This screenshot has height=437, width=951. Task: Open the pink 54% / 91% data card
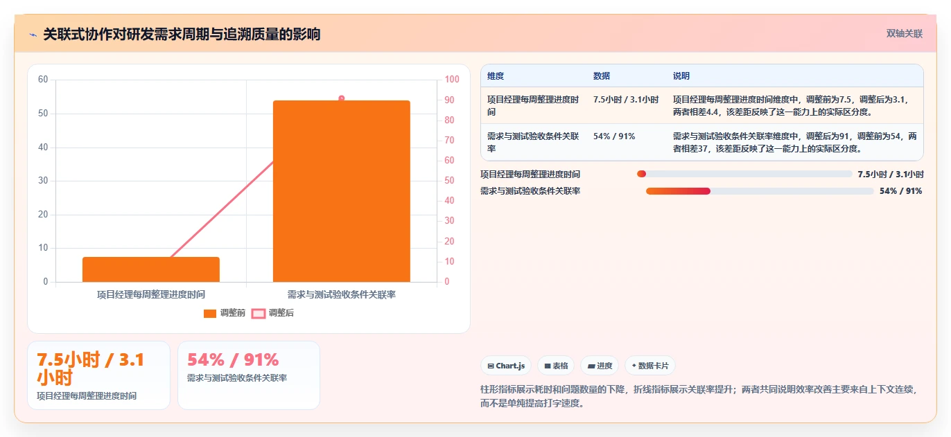pyautogui.click(x=249, y=375)
